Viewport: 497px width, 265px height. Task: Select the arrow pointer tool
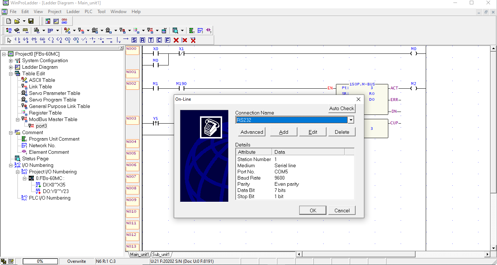coord(9,40)
